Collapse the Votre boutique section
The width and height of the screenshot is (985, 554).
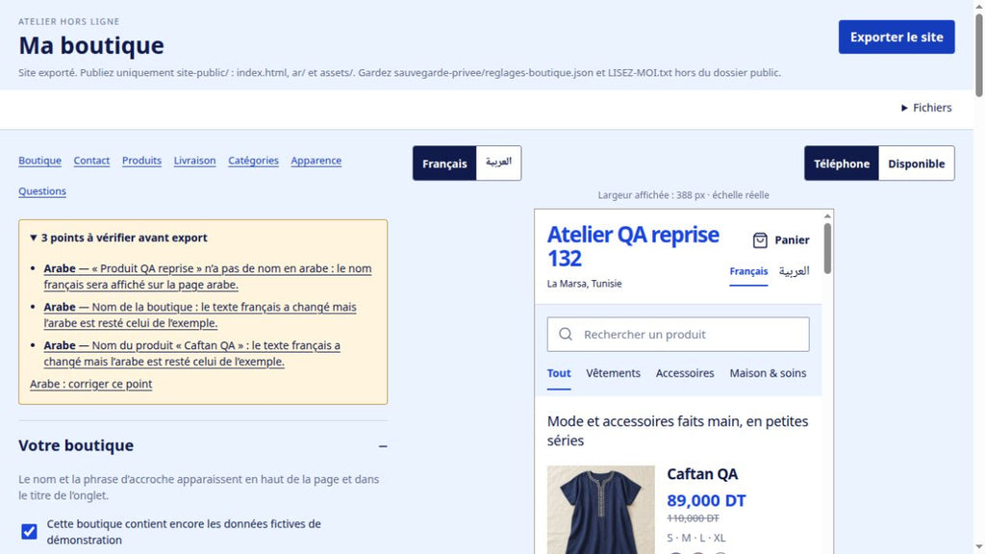[x=203, y=446]
